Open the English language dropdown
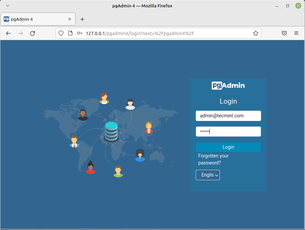The width and height of the screenshot is (305, 230). coord(208,175)
